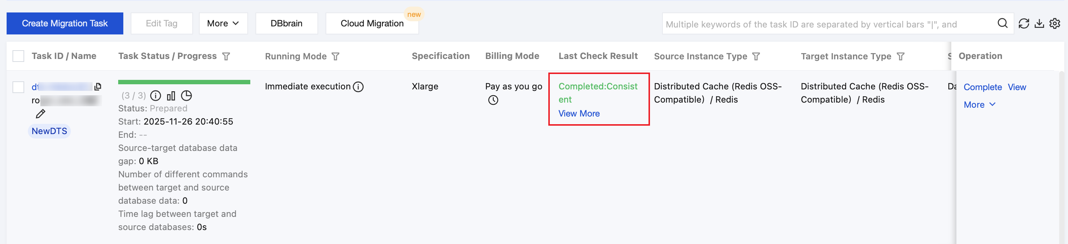
Task: Click the search magnifier icon
Action: click(1002, 23)
